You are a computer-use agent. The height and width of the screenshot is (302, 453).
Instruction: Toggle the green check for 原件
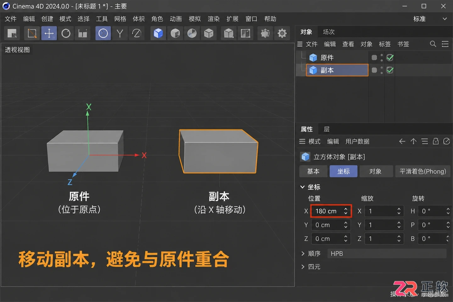tap(390, 58)
